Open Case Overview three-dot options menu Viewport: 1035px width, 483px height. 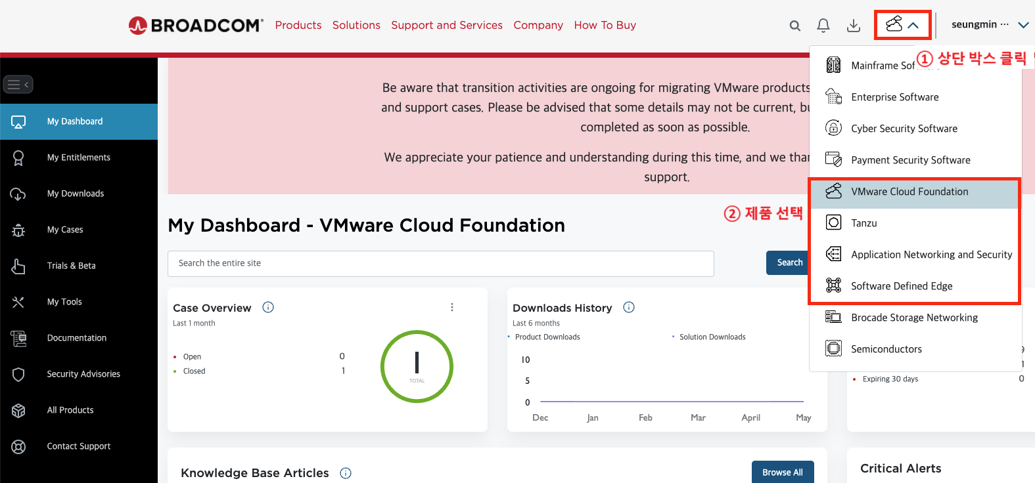(x=452, y=307)
